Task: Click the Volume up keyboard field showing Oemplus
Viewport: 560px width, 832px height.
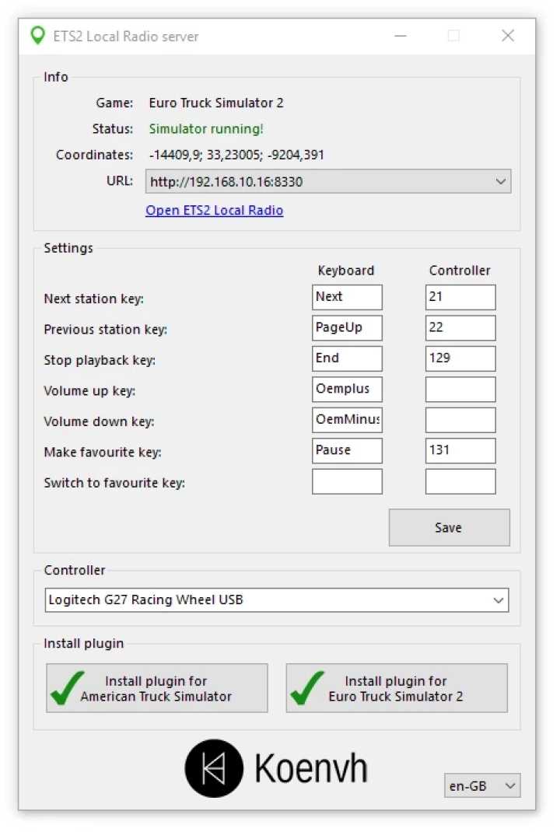Action: [346, 389]
